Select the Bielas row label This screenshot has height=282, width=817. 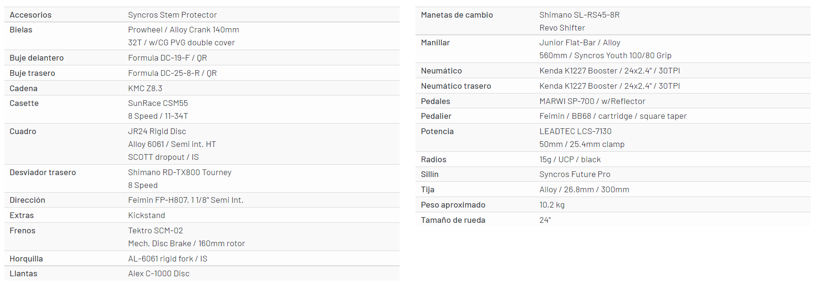coord(21,30)
